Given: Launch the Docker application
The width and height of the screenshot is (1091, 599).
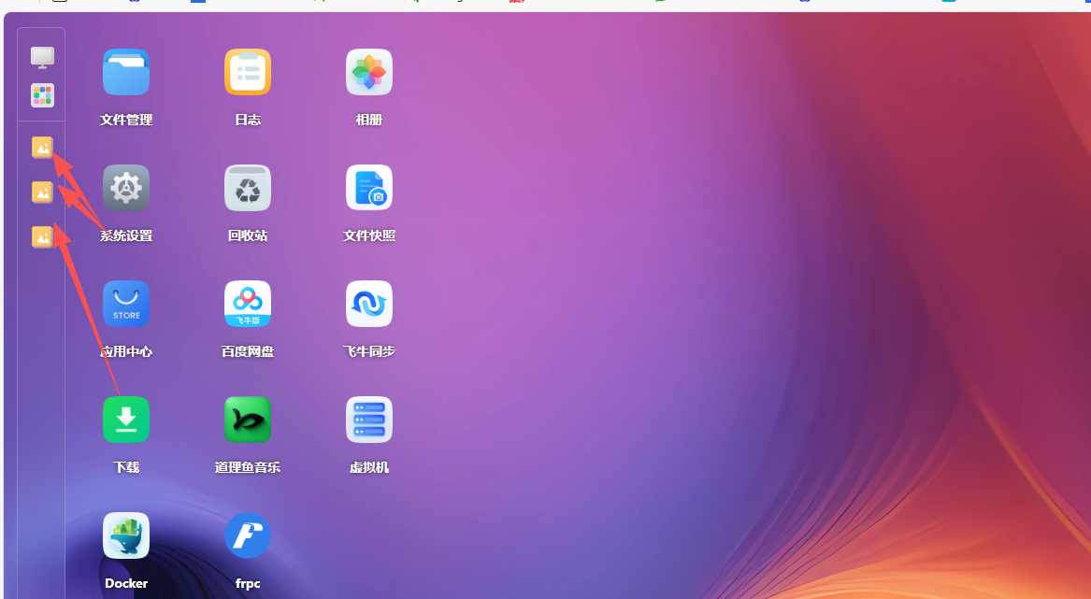Looking at the screenshot, I should coord(125,535).
